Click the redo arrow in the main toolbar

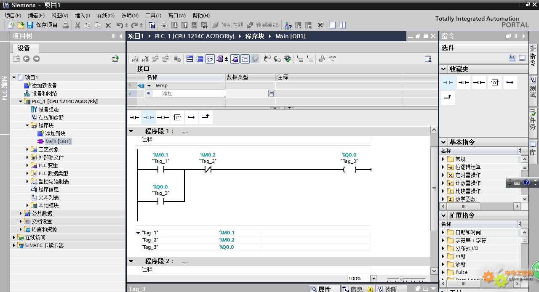[x=135, y=25]
